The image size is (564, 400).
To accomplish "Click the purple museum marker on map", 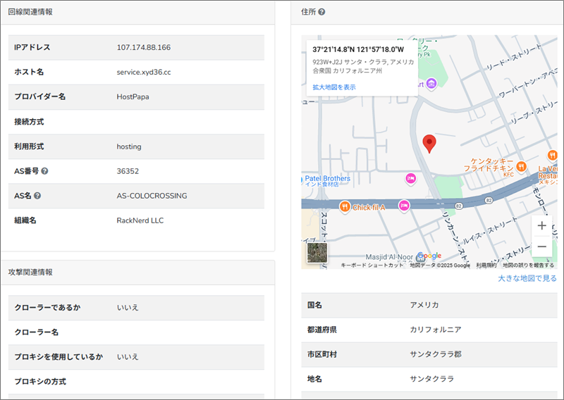I will coord(431,84).
